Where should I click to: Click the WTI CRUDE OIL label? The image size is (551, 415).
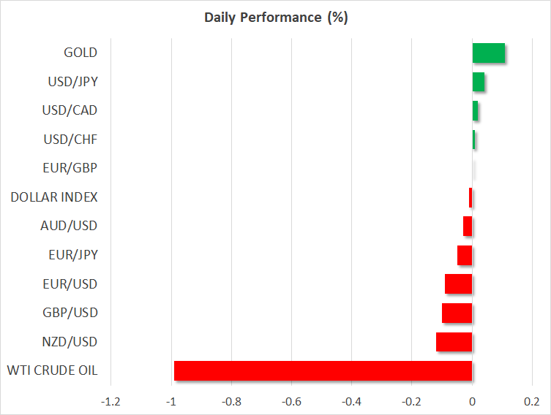(x=53, y=371)
